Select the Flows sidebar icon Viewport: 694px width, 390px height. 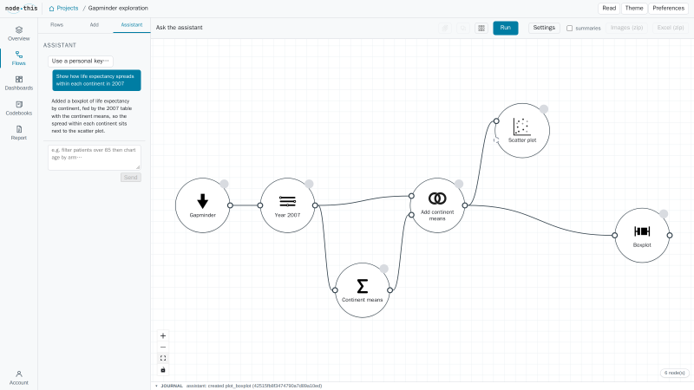18,58
